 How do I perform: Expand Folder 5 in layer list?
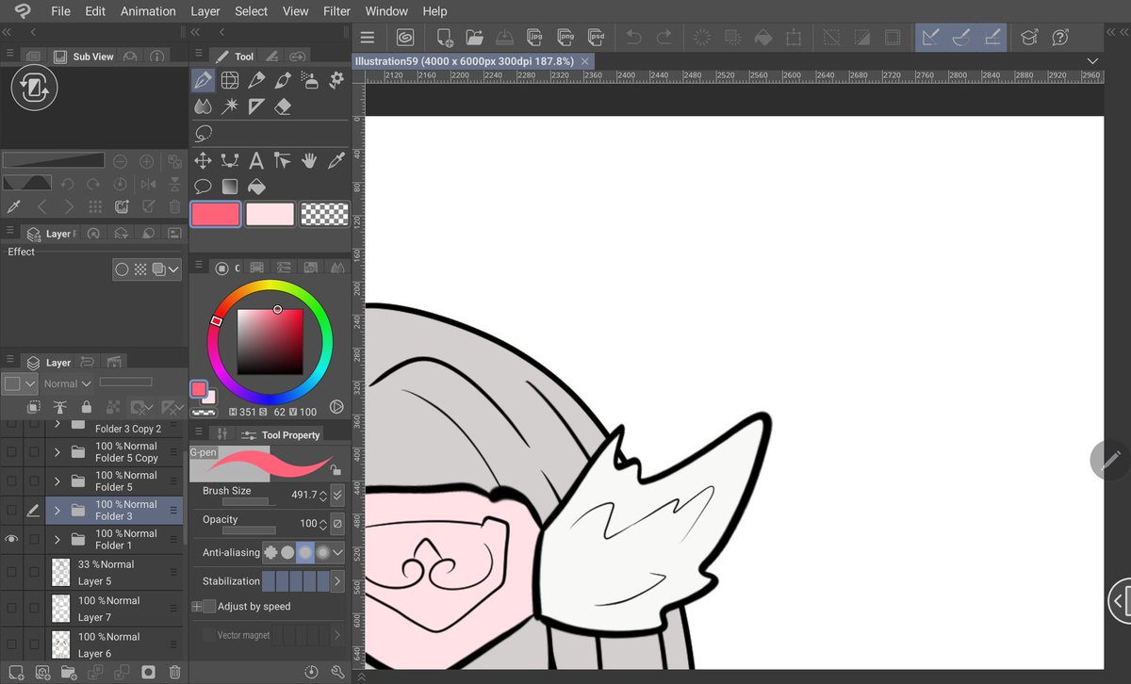(57, 481)
